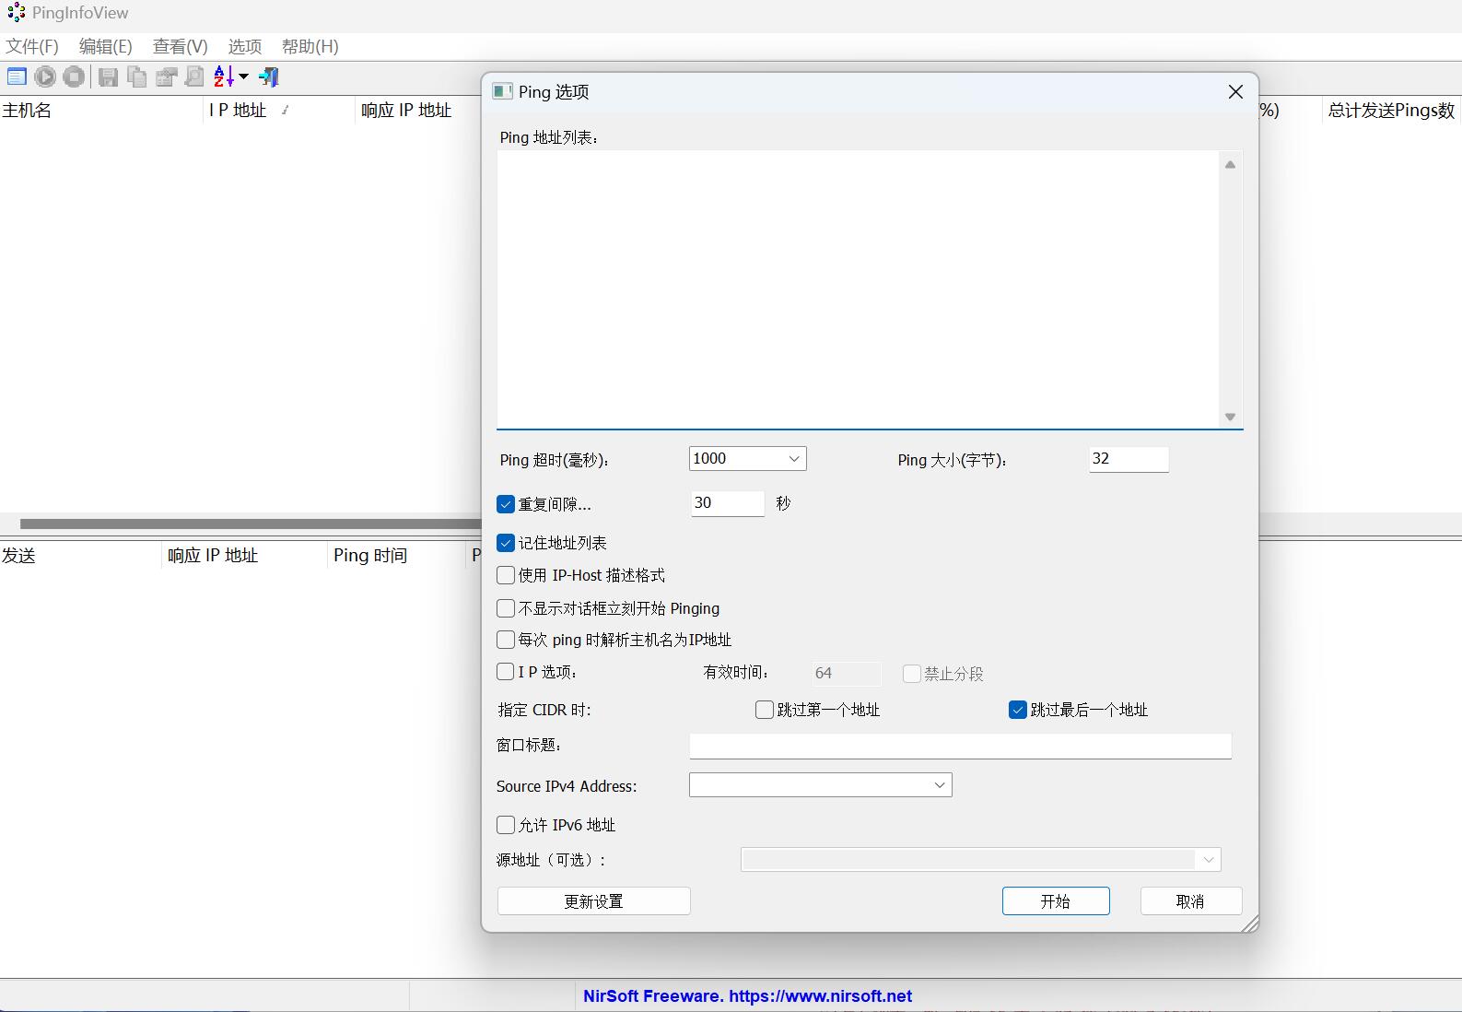
Task: Click the 窗口标题 text field
Action: point(960,746)
